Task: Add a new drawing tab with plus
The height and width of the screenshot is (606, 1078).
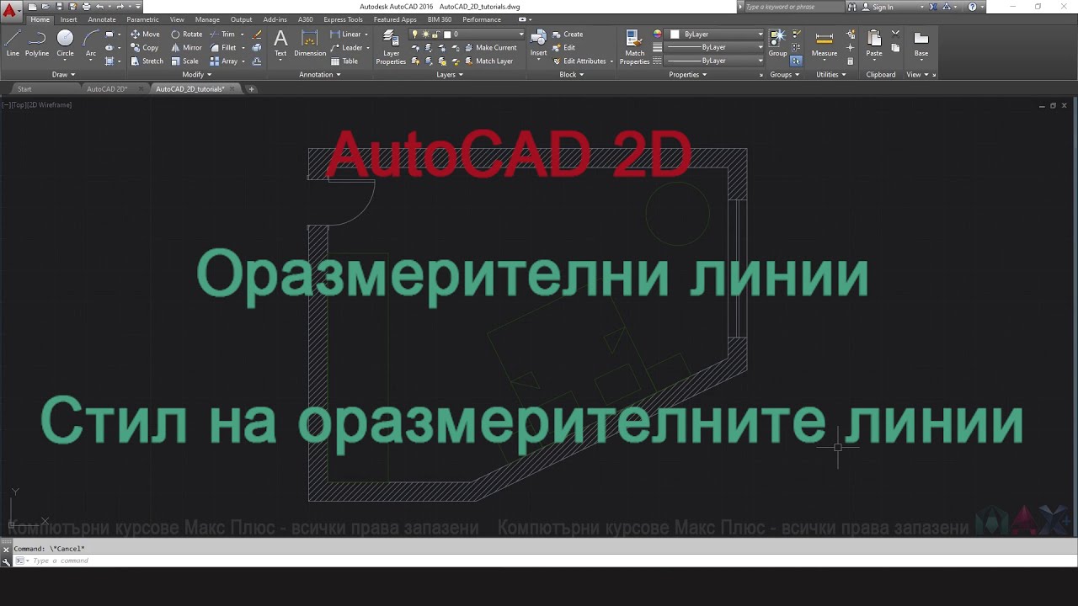Action: [x=251, y=88]
